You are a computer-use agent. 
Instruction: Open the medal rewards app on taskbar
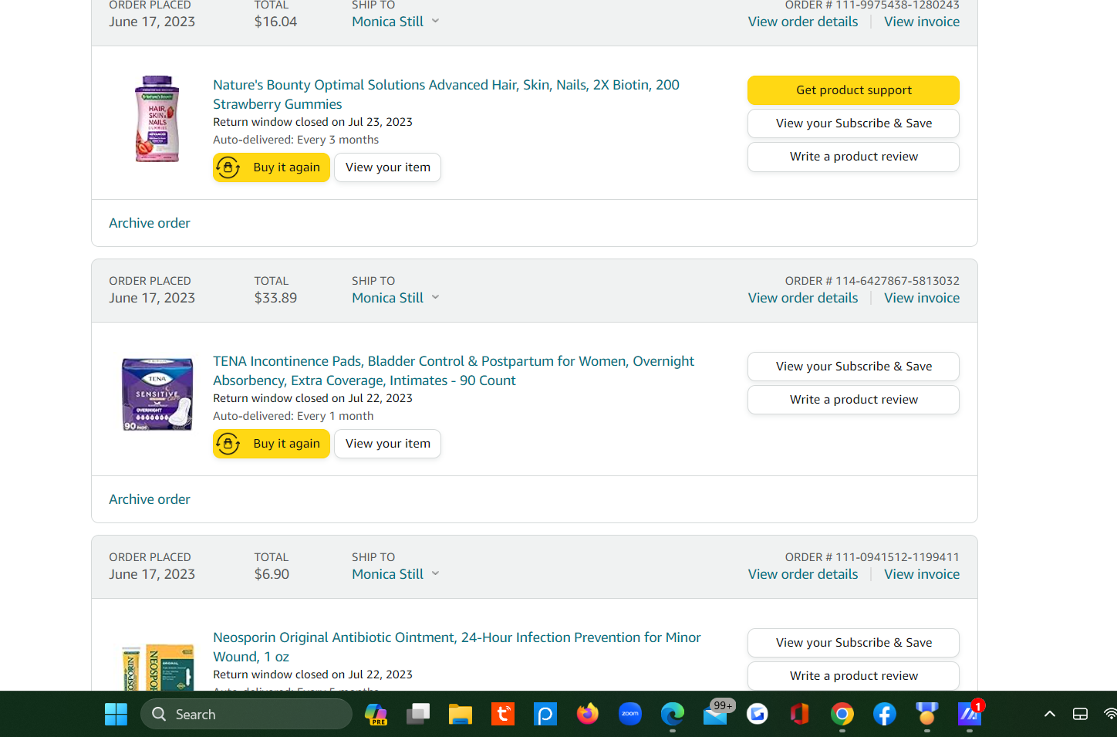927,715
